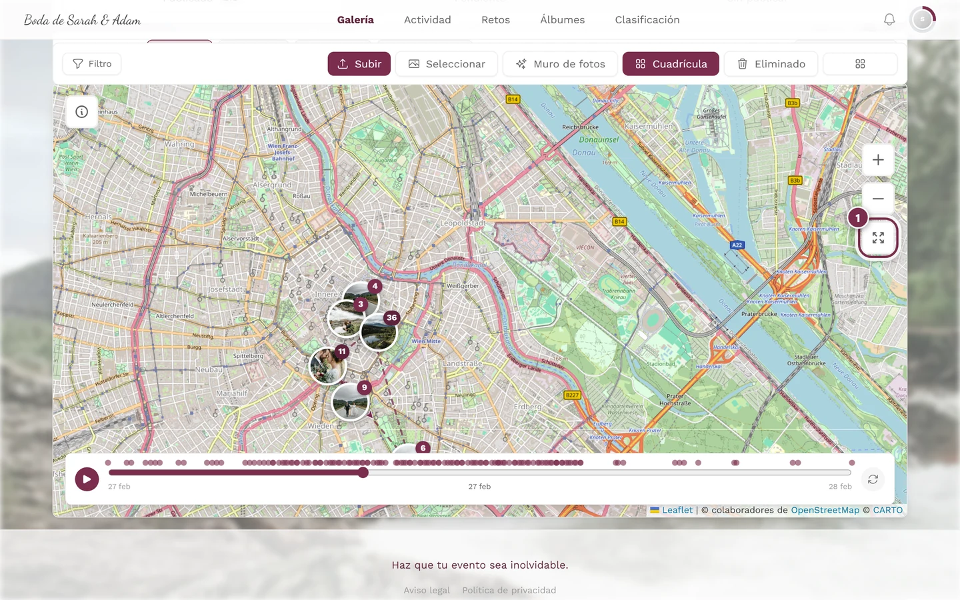The width and height of the screenshot is (960, 600).
Task: Click the timeline slider handle
Action: click(363, 473)
